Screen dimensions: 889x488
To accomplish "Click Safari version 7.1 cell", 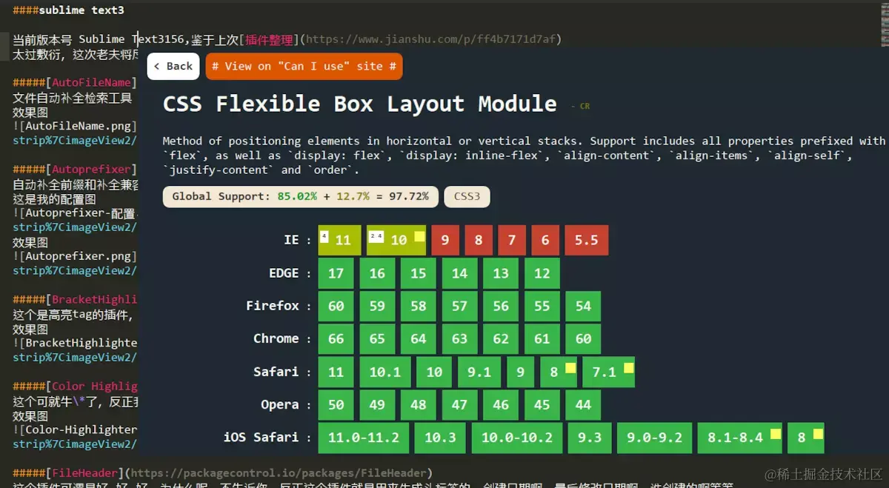I will pos(609,372).
